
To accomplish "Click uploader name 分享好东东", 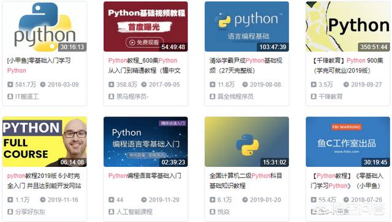I will (x=30, y=212).
